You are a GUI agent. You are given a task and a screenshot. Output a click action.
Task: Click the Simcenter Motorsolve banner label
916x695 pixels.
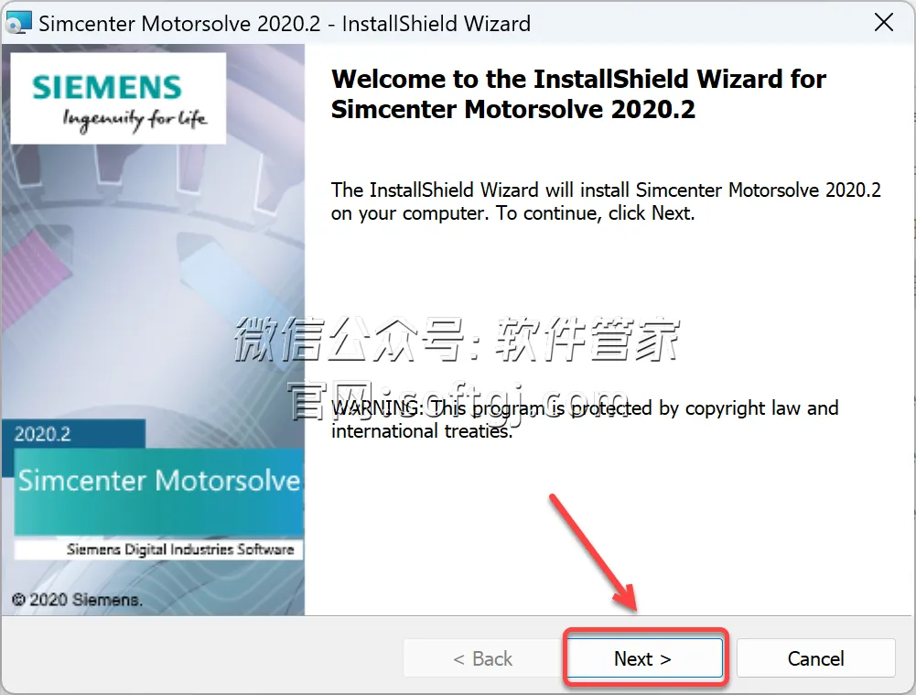click(159, 481)
